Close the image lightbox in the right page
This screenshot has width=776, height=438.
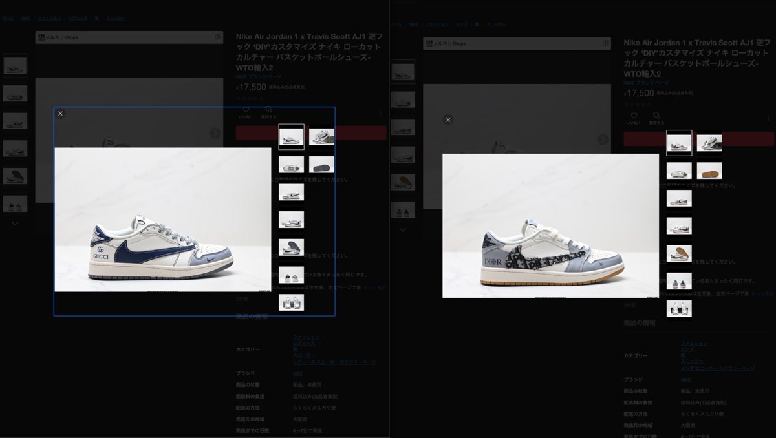click(448, 120)
